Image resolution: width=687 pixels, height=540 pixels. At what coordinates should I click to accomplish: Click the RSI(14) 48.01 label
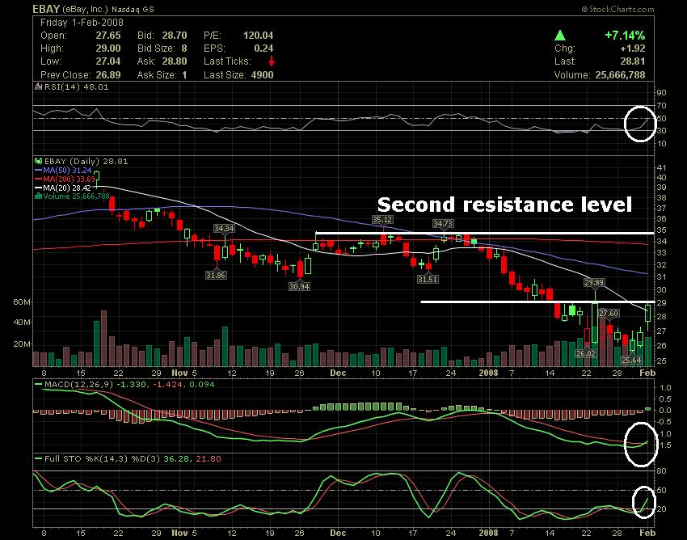click(x=76, y=86)
